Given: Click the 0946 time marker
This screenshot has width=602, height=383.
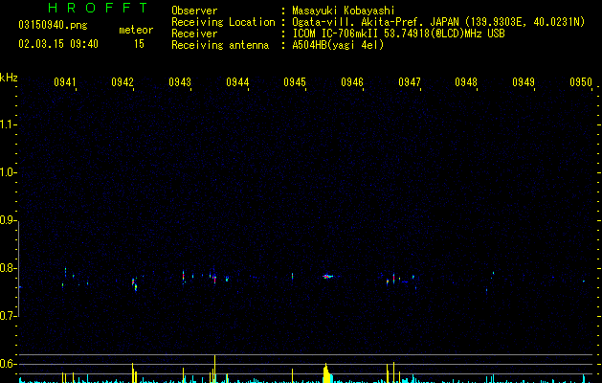Looking at the screenshot, I should 352,81.
